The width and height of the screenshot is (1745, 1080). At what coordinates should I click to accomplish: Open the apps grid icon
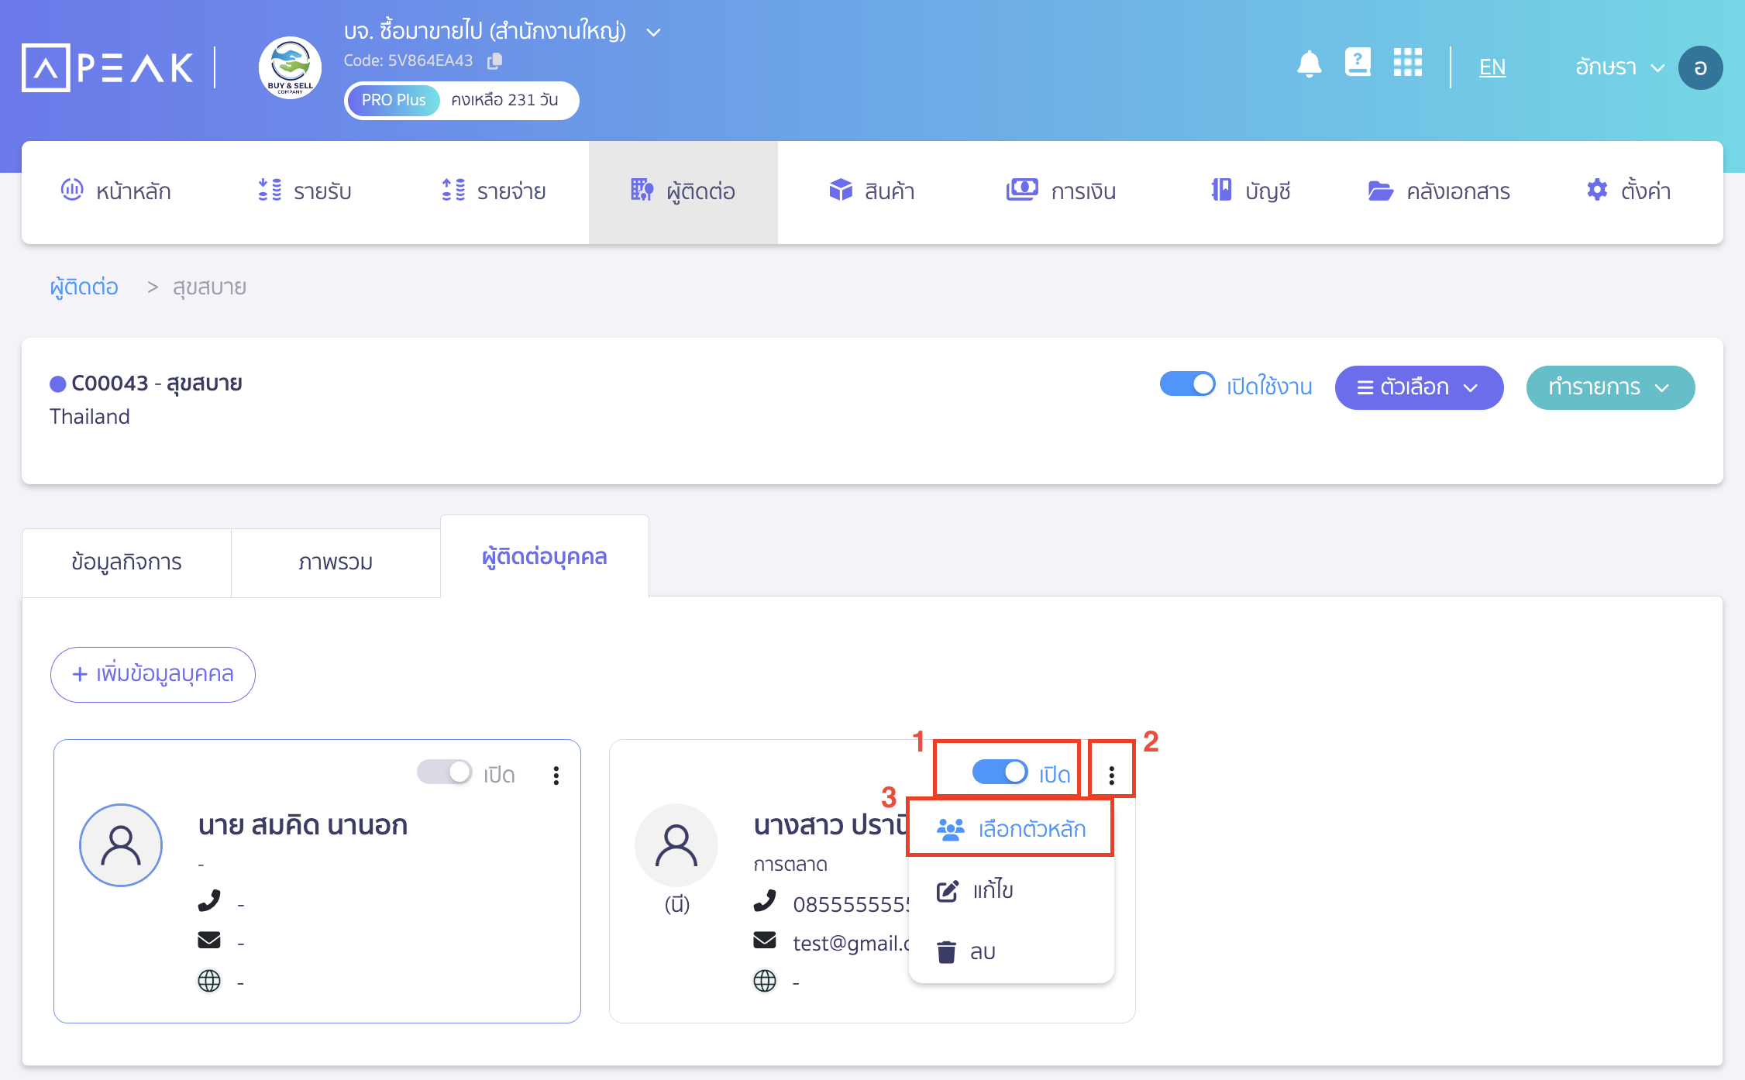[1407, 63]
